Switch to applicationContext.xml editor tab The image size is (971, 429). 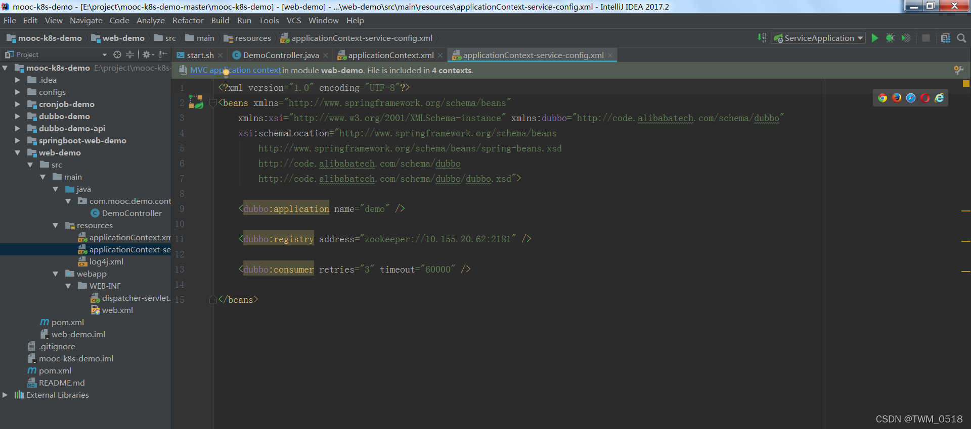390,56
